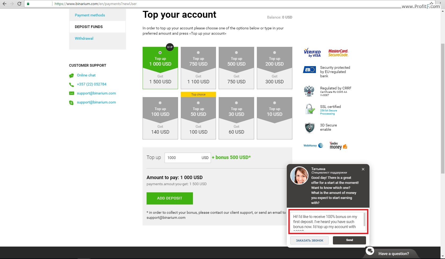Select the Top up 100 USD radio
The width and height of the screenshot is (445, 259).
(x=160, y=103)
